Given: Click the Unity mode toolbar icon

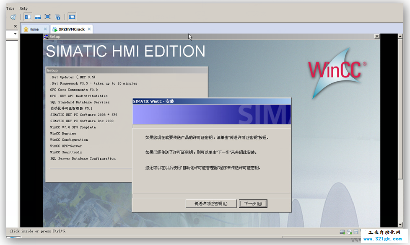Looking at the screenshot, I should [58, 17].
